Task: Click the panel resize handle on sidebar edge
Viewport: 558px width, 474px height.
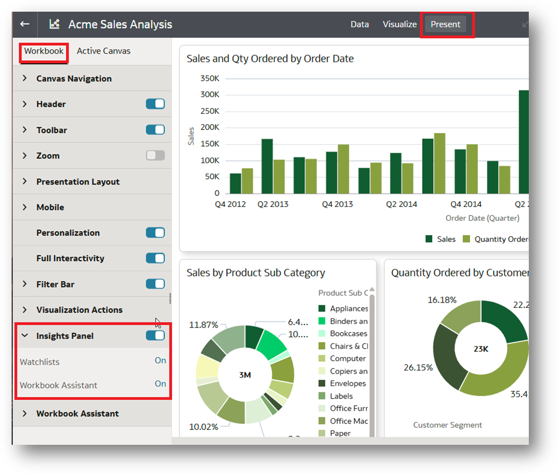Action: pos(170,298)
